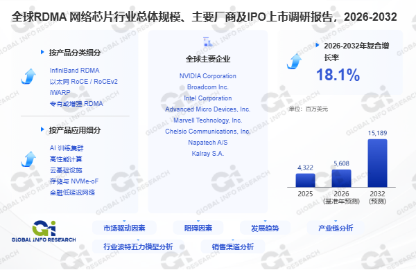The width and height of the screenshot is (416, 270).
Task: Click Marvell Technology, Inc.
Action: pyautogui.click(x=208, y=120)
